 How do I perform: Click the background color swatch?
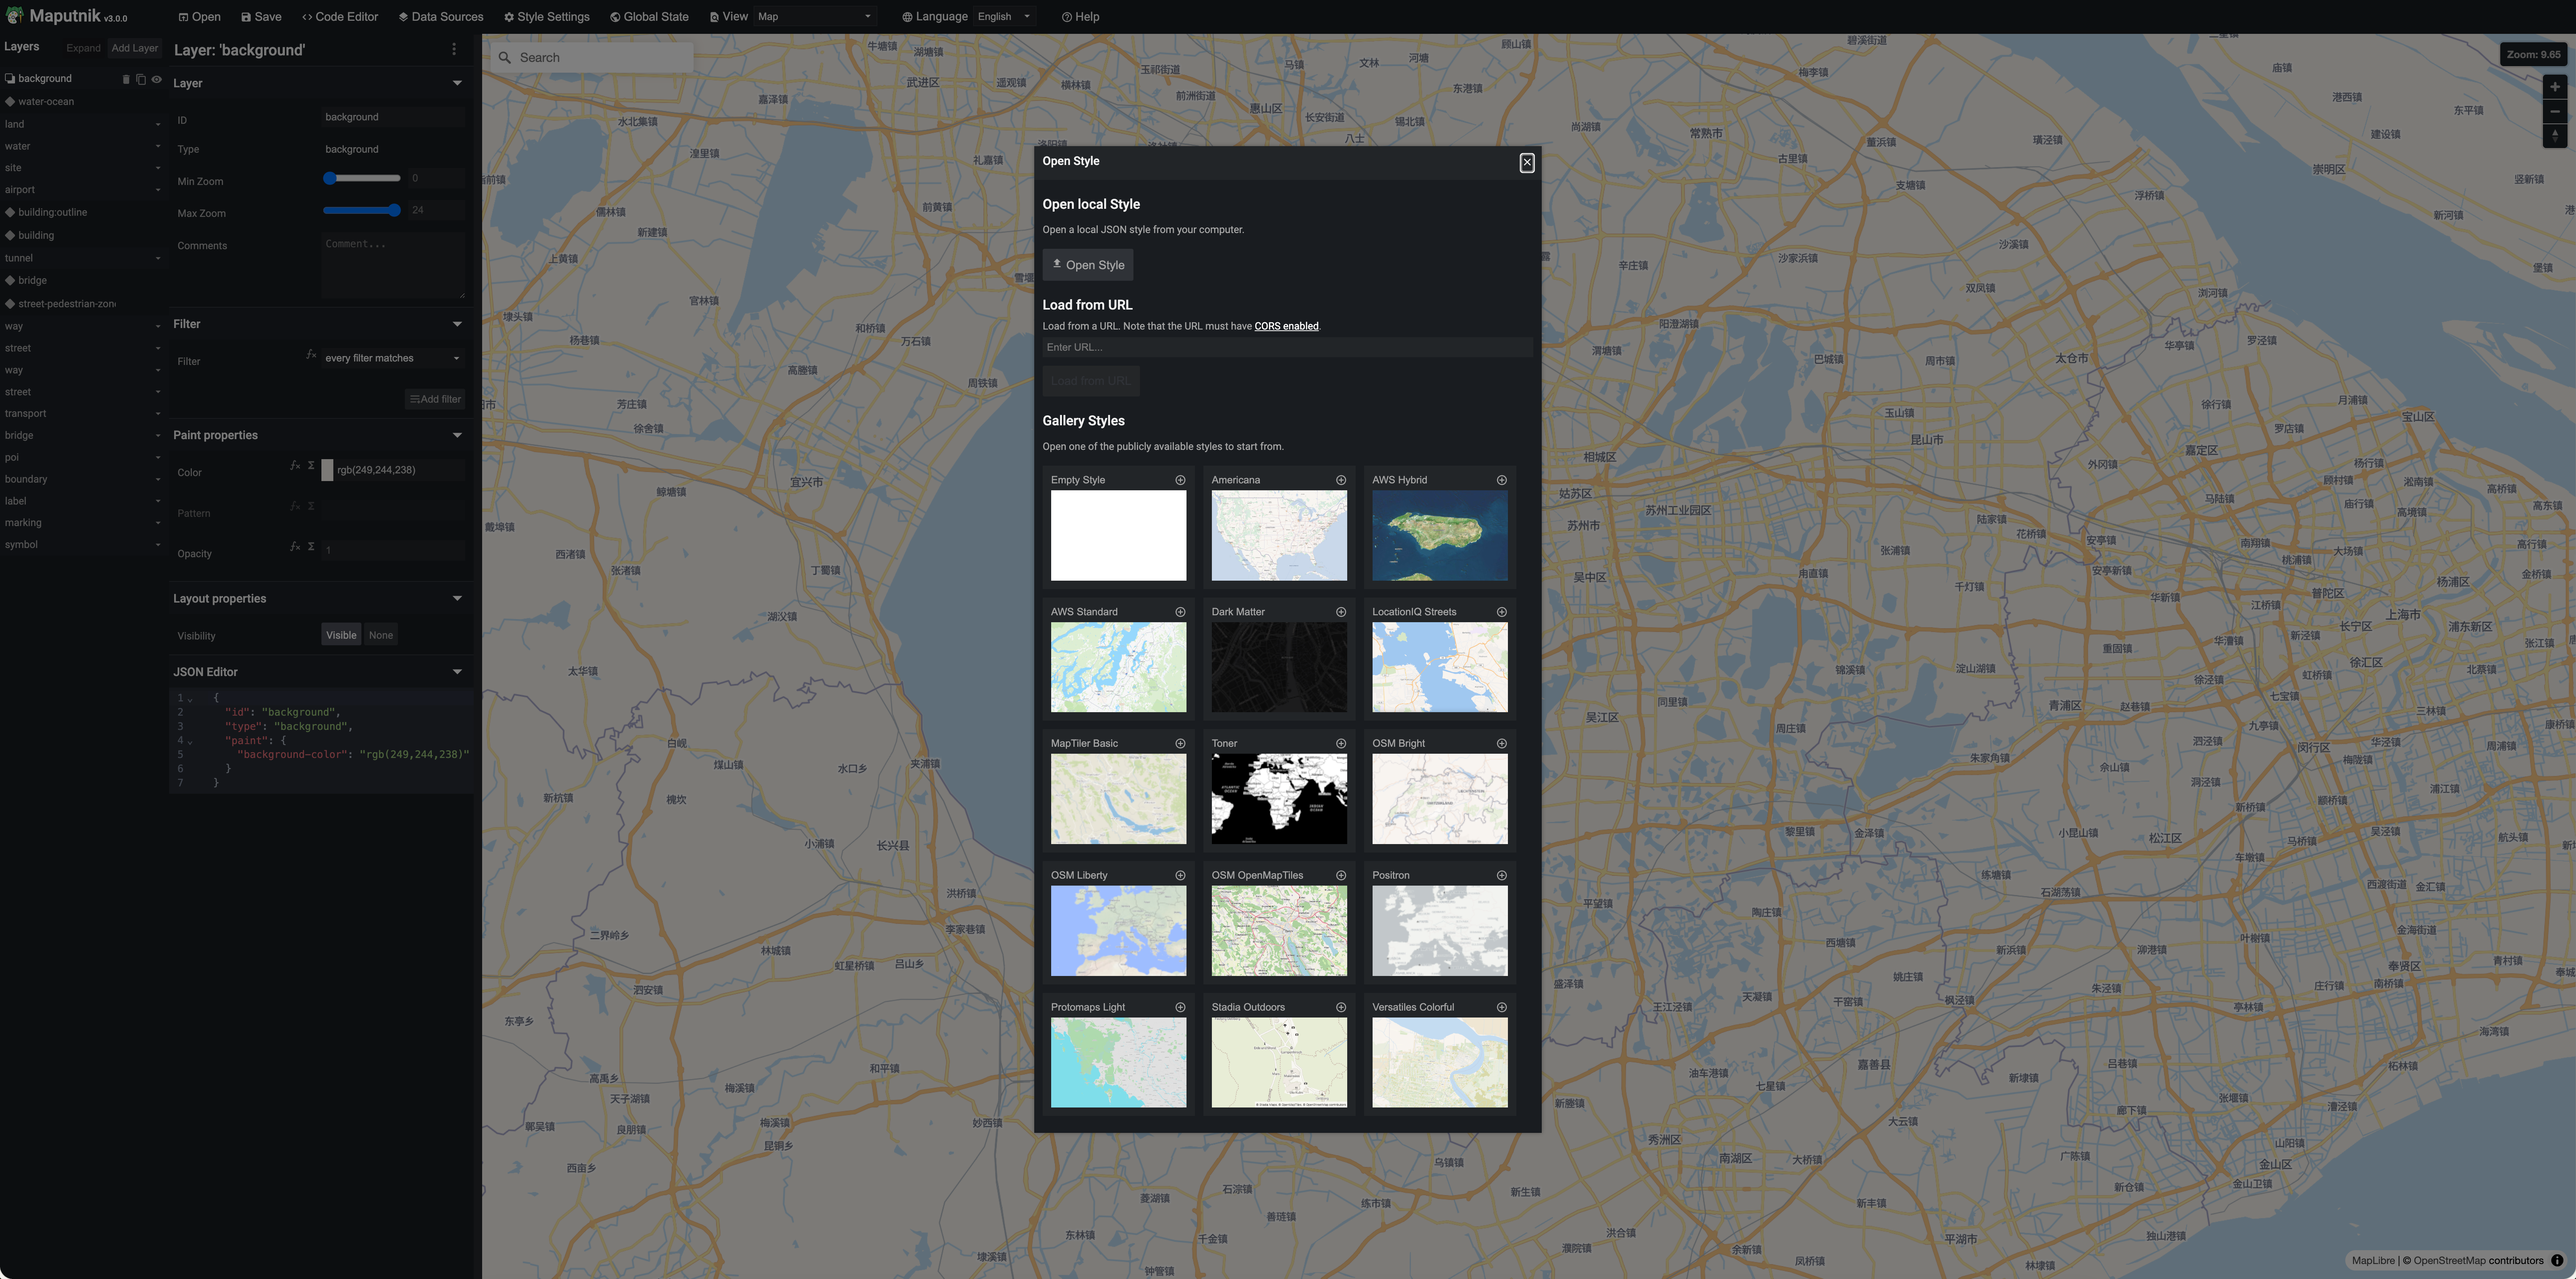[x=327, y=470]
